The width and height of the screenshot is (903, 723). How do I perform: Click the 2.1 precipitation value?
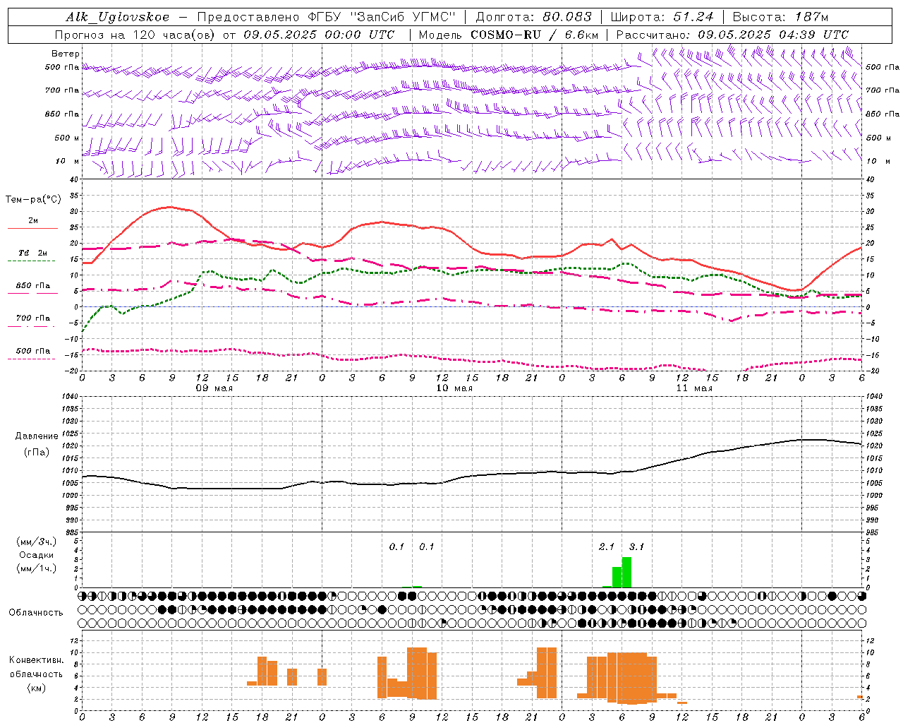(607, 546)
